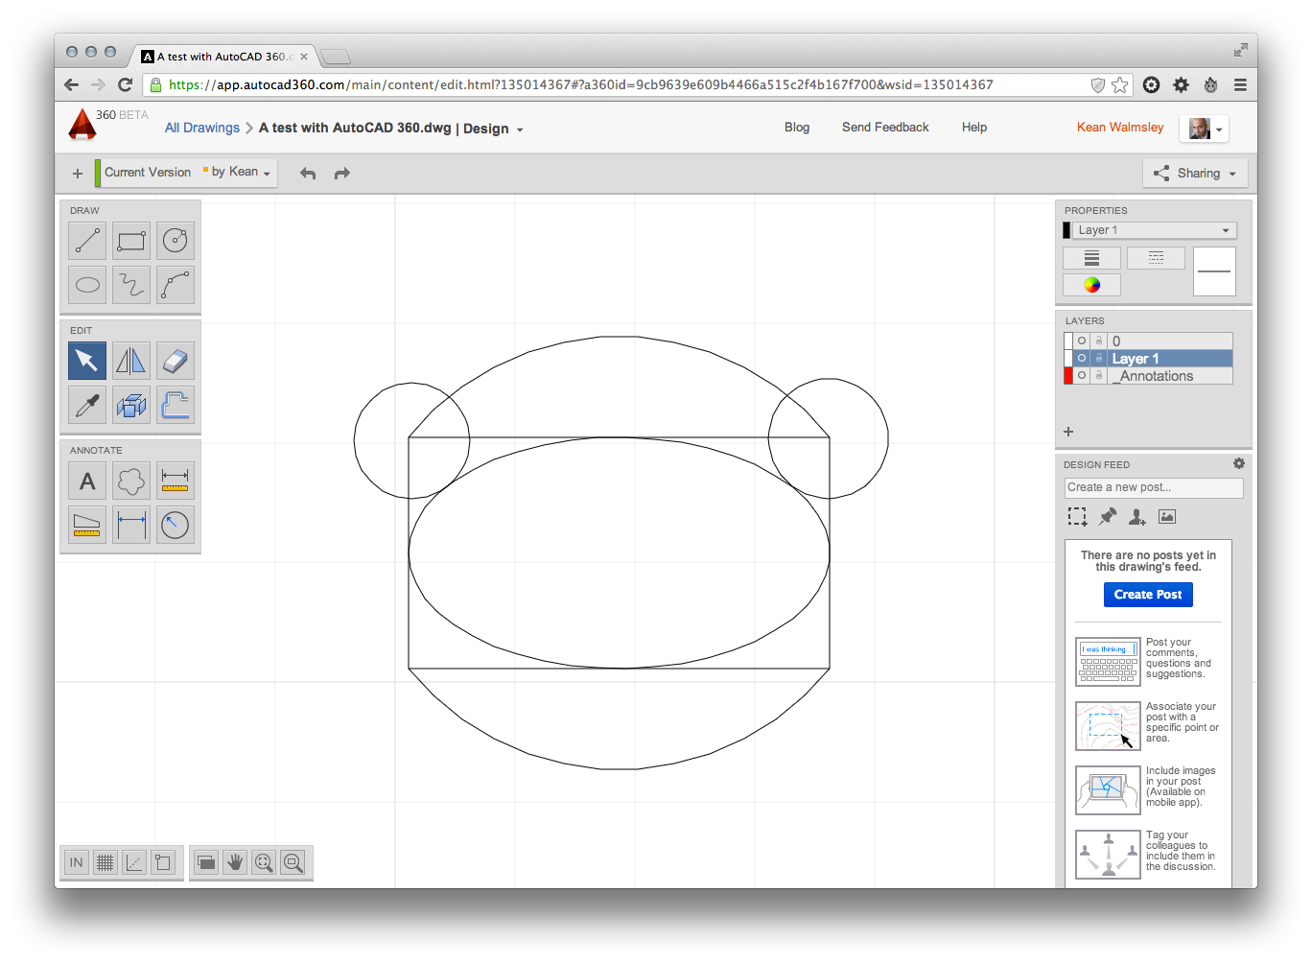Activate the Text annotation tool
The width and height of the screenshot is (1312, 964).
(x=87, y=481)
